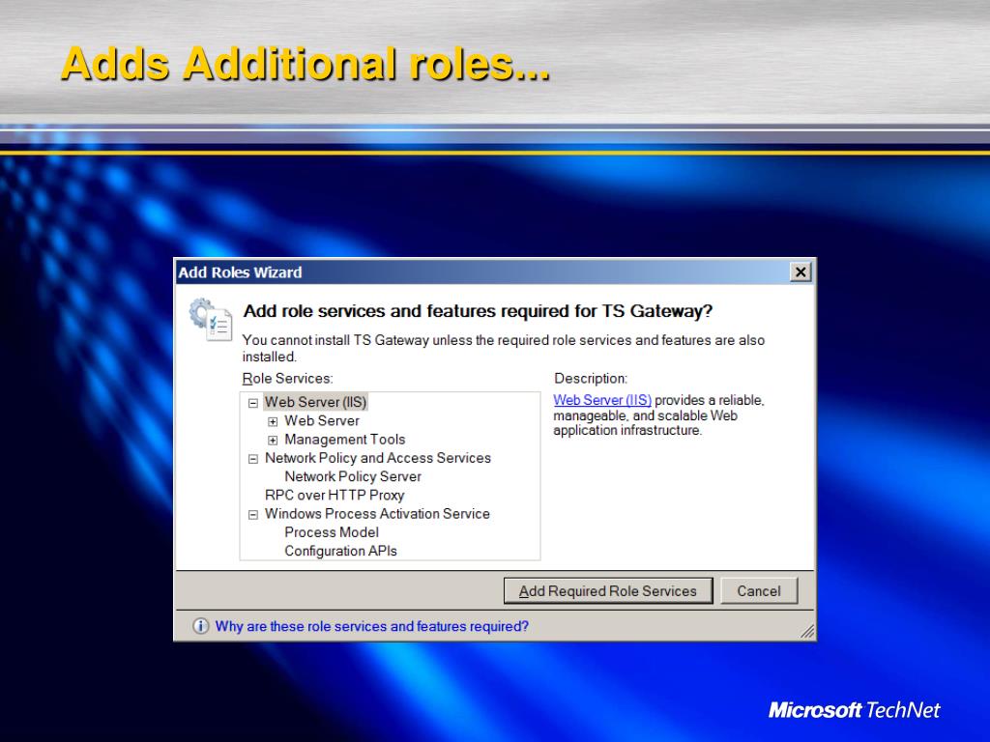
Task: Select Management Tools in Role Services
Action: [345, 440]
